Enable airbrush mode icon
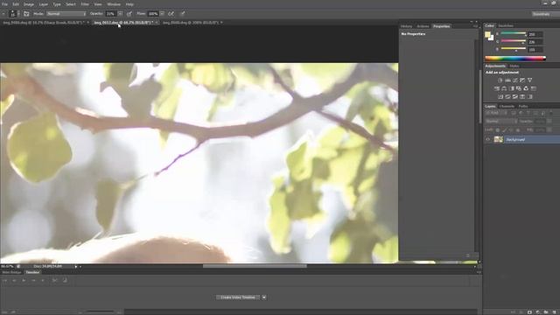The image size is (560, 315). (x=171, y=14)
